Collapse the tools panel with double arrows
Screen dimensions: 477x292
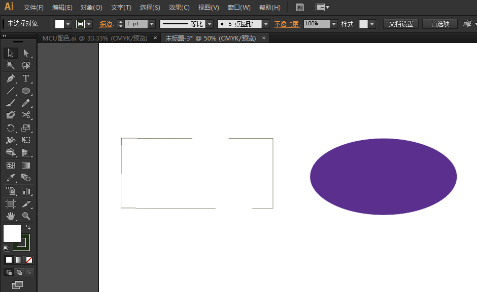coord(5,36)
